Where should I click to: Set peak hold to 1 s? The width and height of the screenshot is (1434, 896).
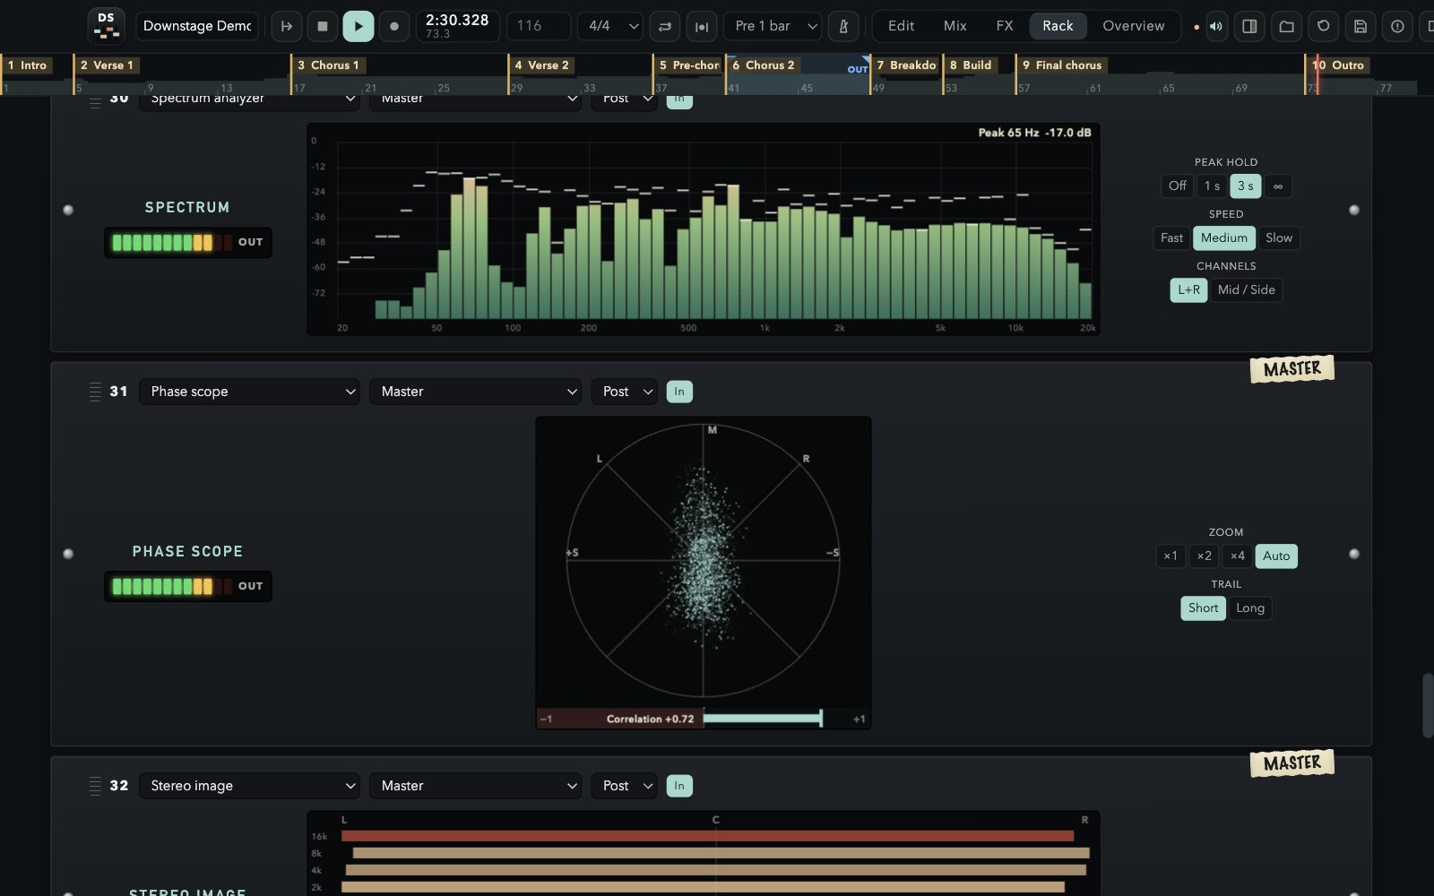point(1212,186)
